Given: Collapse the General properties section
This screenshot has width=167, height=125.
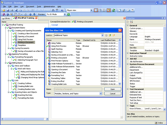Looking at the screenshot, I should coord(128,26).
